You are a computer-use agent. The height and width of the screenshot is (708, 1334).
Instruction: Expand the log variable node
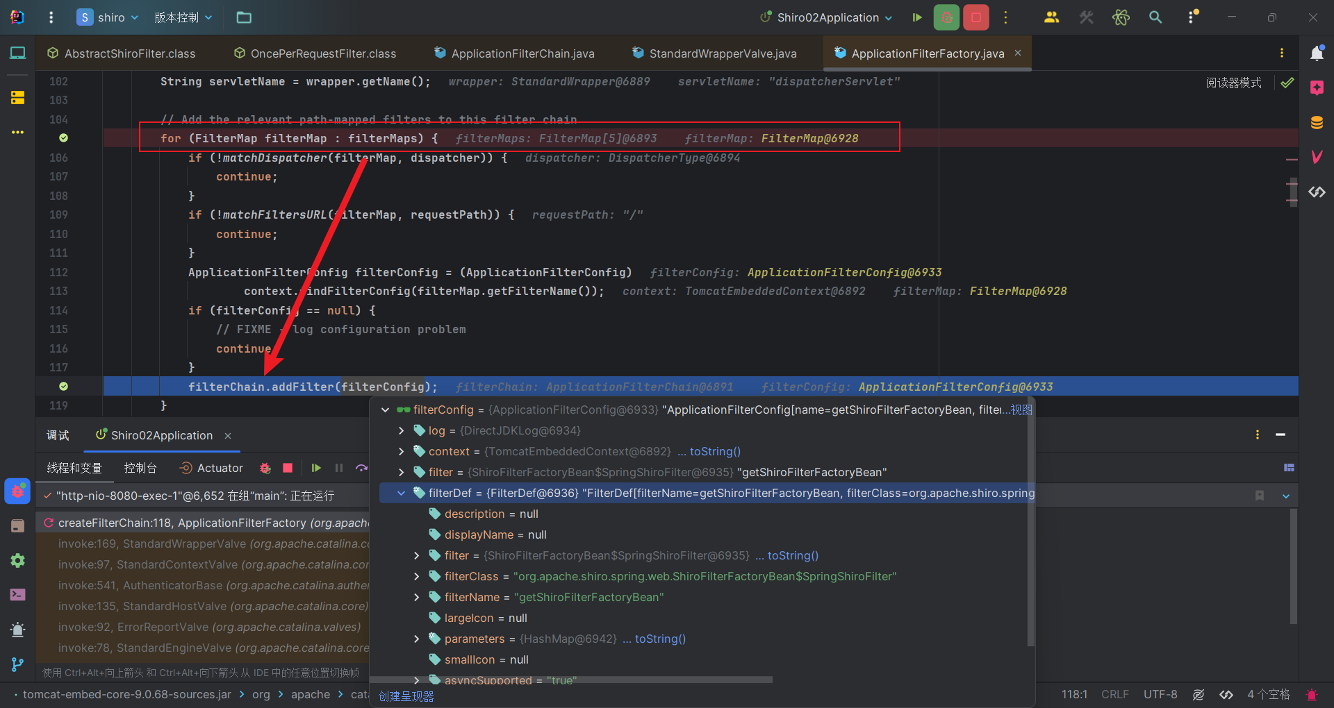tap(401, 431)
